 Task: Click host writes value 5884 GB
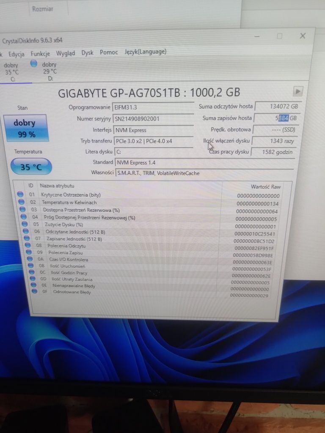(276, 118)
